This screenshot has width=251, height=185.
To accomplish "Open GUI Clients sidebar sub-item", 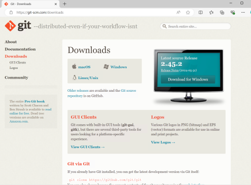I will (x=18, y=62).
